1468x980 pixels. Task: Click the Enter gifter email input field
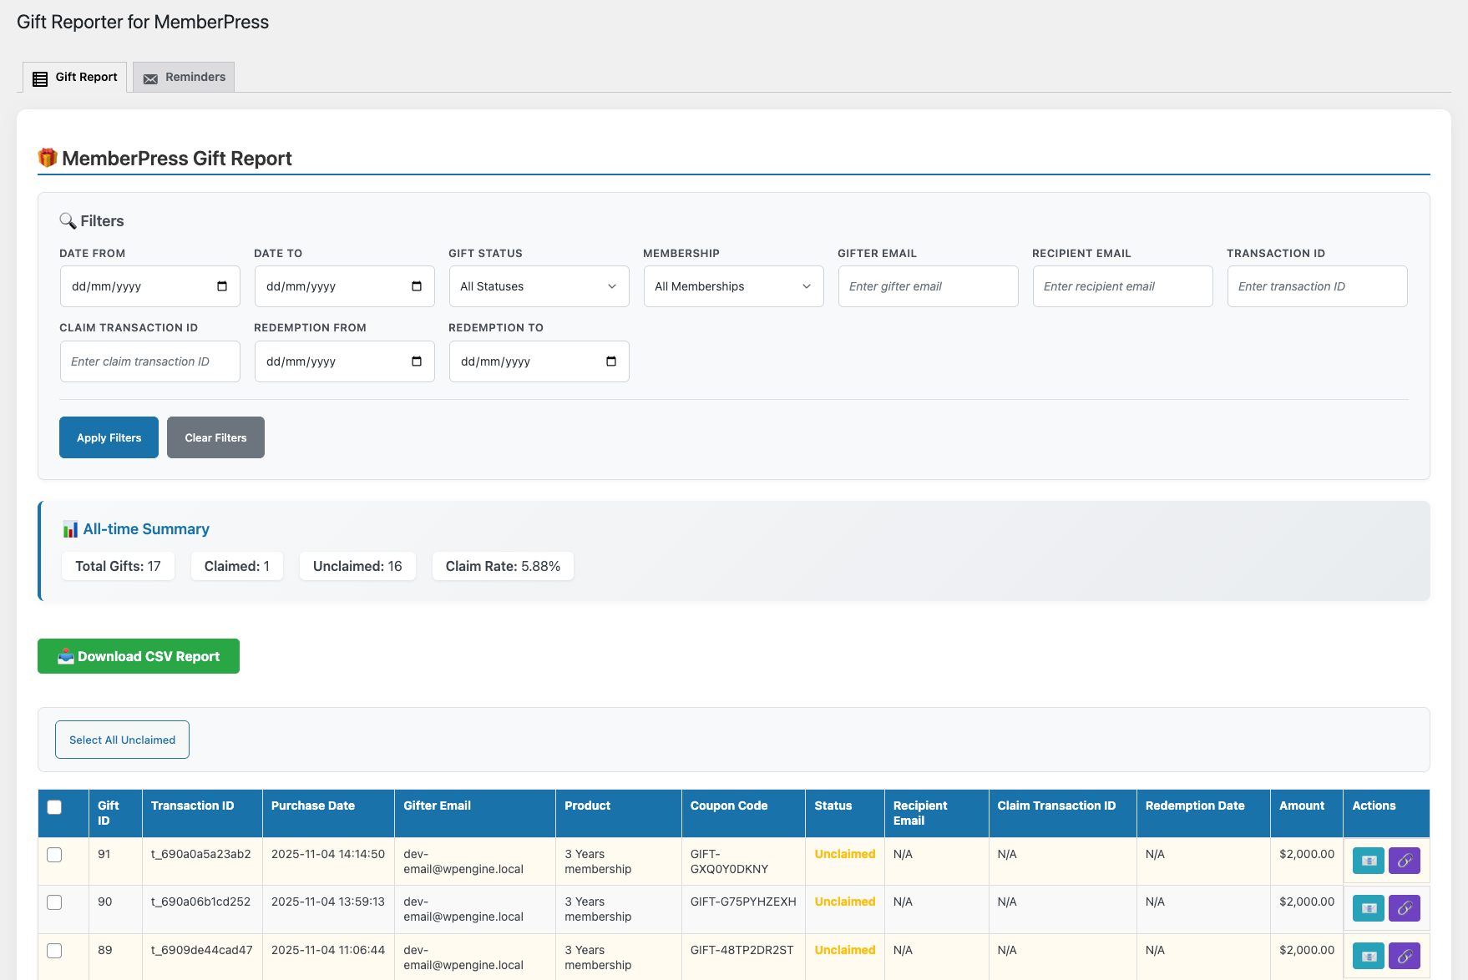(x=928, y=286)
